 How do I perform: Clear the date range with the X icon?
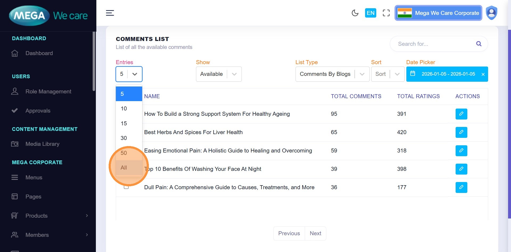[483, 74]
